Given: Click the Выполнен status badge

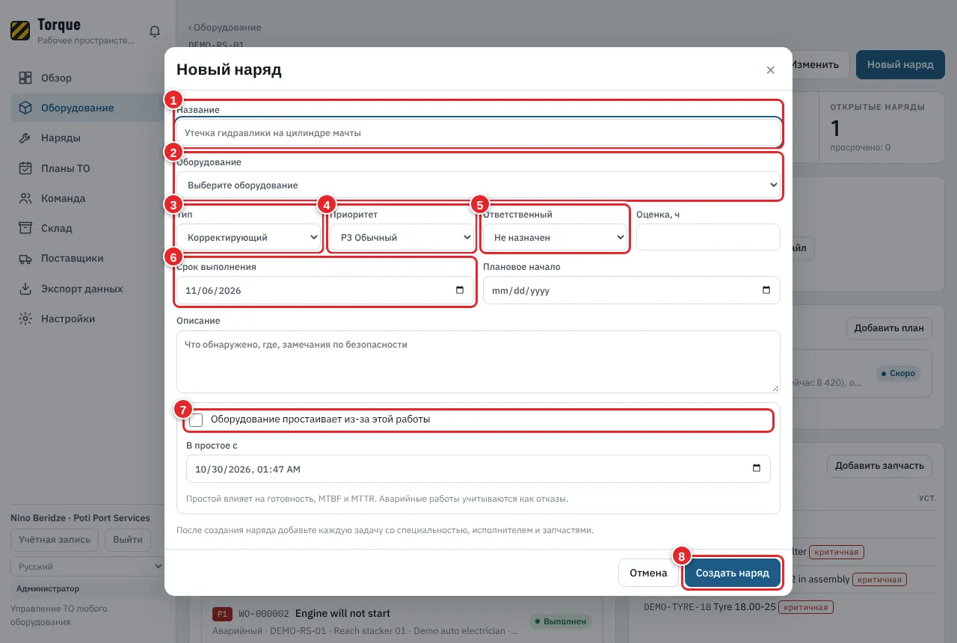Looking at the screenshot, I should point(561,621).
